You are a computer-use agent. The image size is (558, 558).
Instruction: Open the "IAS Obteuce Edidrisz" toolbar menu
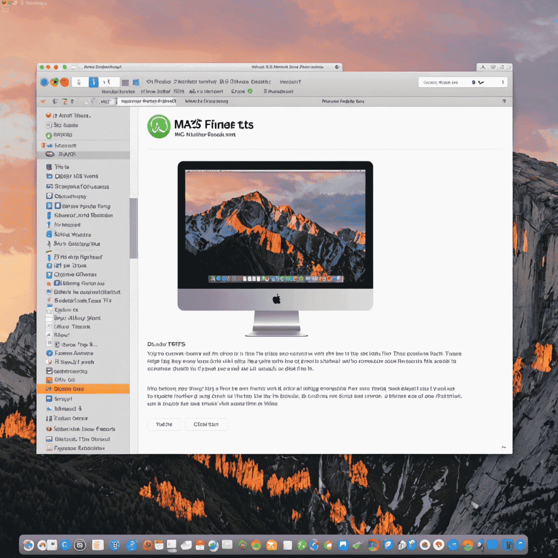point(245,82)
